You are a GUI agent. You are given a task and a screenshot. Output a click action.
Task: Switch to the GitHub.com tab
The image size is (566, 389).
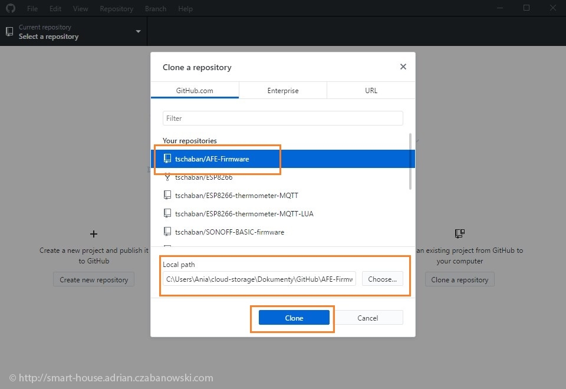(195, 90)
